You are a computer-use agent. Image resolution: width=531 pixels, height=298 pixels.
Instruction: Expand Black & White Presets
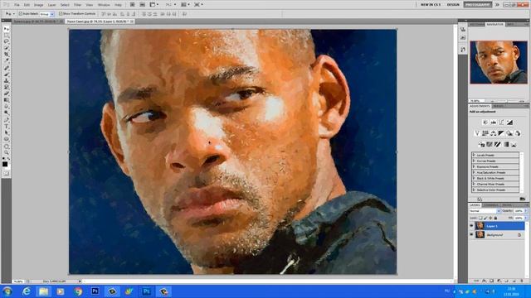coord(474,178)
